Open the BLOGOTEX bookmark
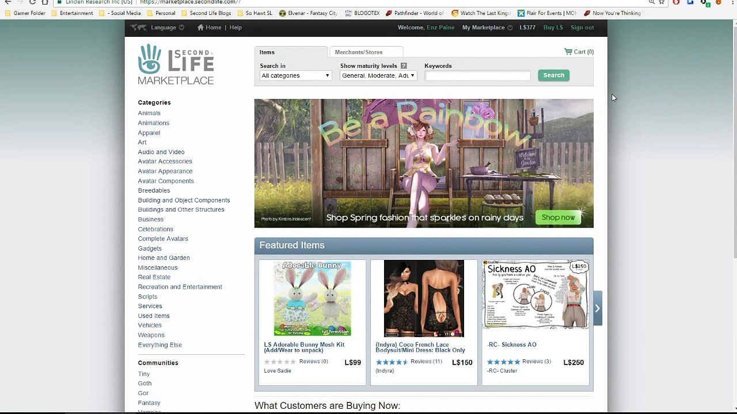Screen dimensions: 737x414 [362, 13]
